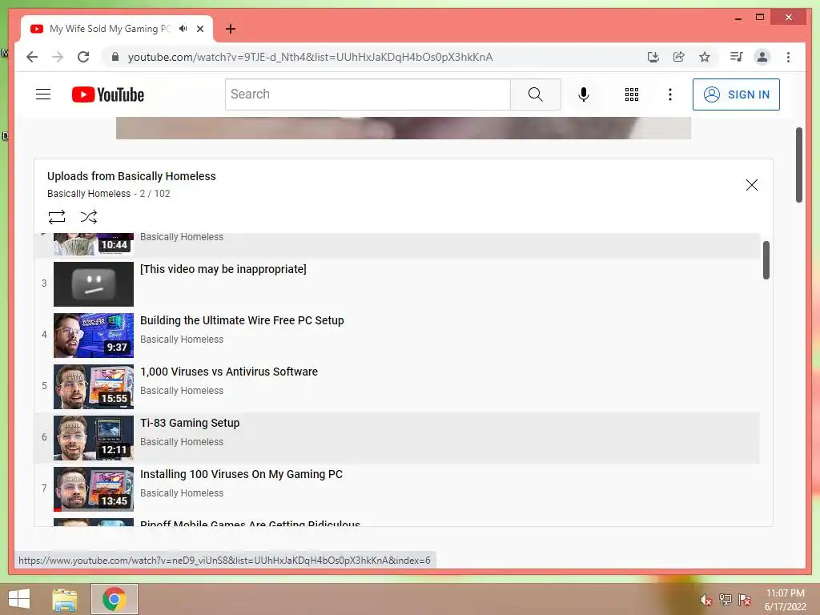
Task: Click the playlist list scrollbar thumb
Action: [x=766, y=260]
